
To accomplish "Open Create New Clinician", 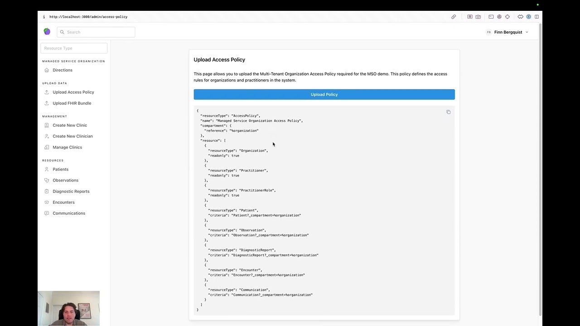I will [72, 136].
